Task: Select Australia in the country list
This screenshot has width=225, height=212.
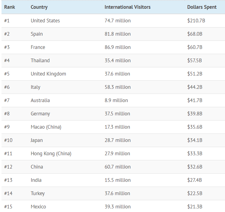Action: 40,100
